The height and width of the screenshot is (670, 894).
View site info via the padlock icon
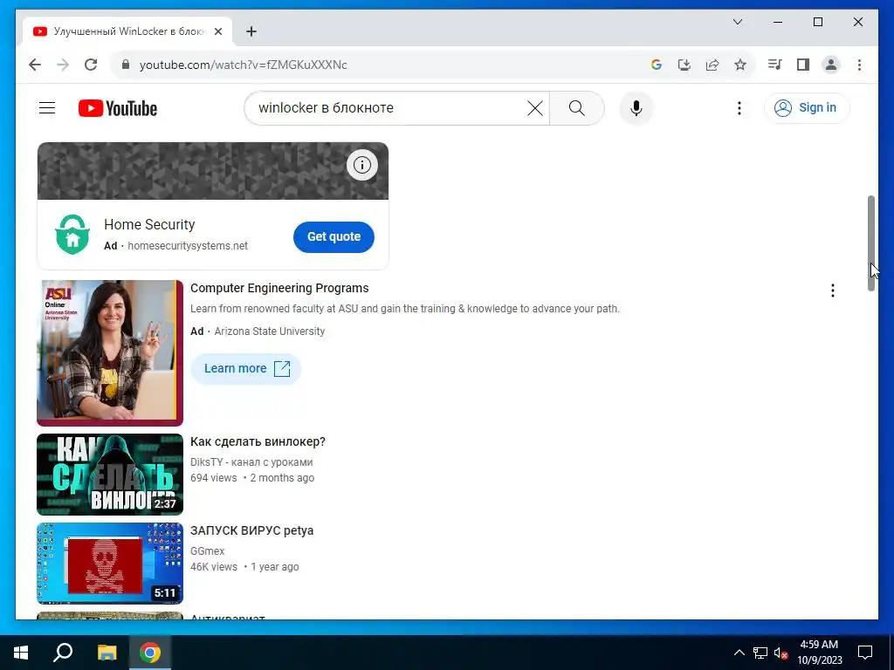coord(126,65)
